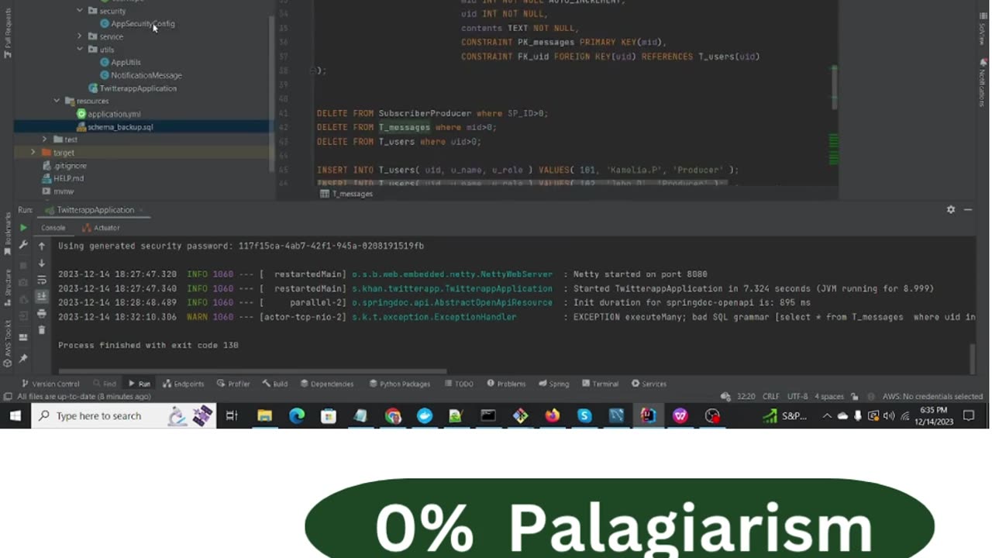The height and width of the screenshot is (558, 992).
Task: Rerun TwitterappApplication with the green play icon
Action: [23, 228]
